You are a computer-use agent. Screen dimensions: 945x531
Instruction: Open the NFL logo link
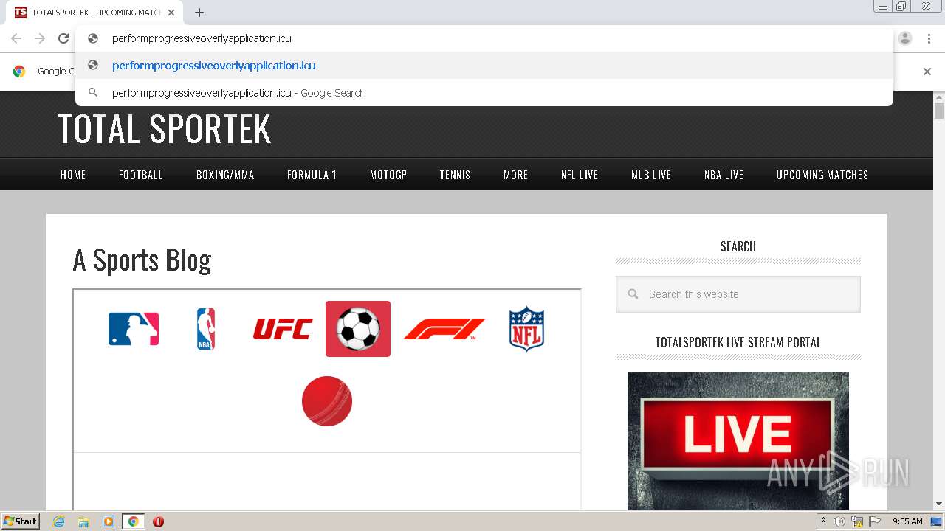[526, 329]
